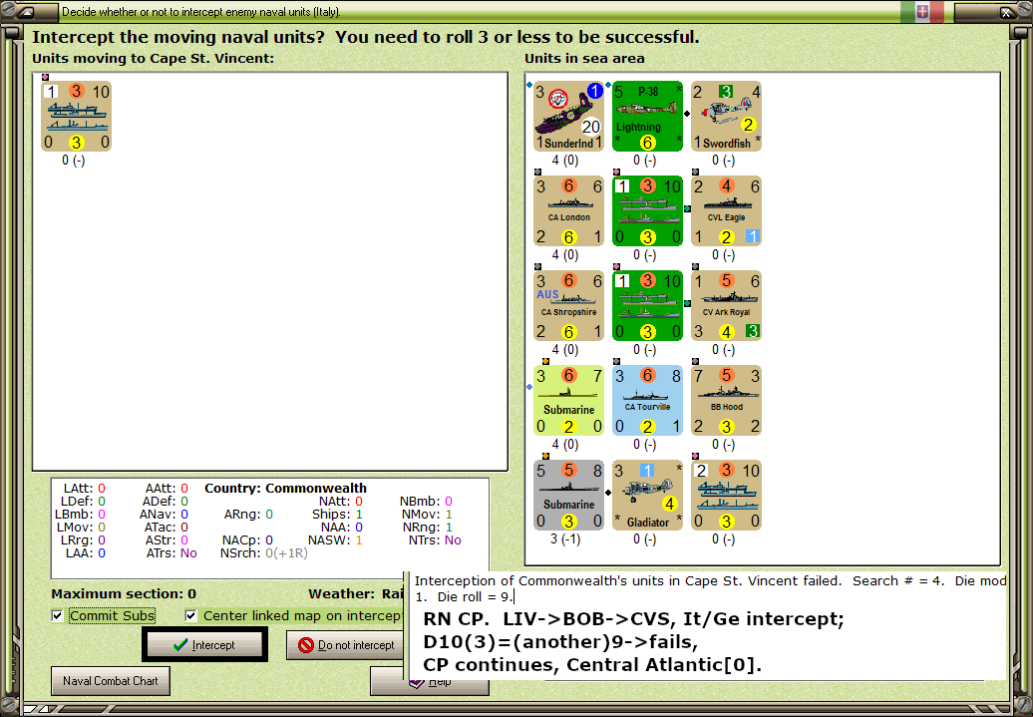Toggle the Commit Subs checkbox
The width and height of the screenshot is (1033, 717).
point(57,615)
